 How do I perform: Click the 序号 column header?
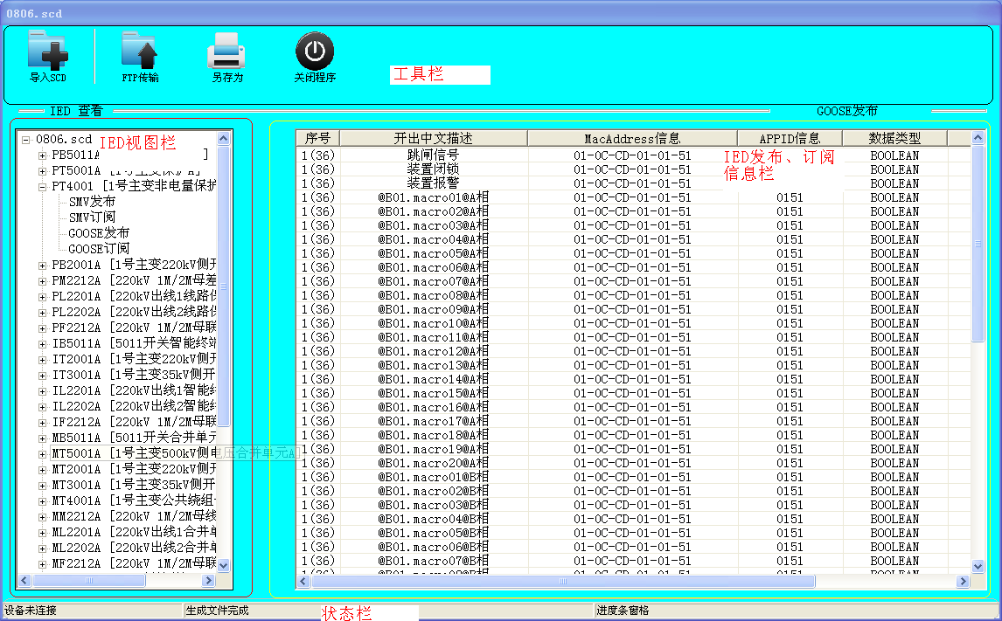point(317,138)
